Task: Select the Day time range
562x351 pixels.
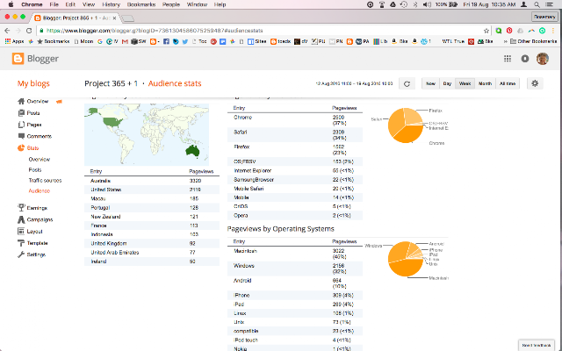Action: click(x=447, y=83)
